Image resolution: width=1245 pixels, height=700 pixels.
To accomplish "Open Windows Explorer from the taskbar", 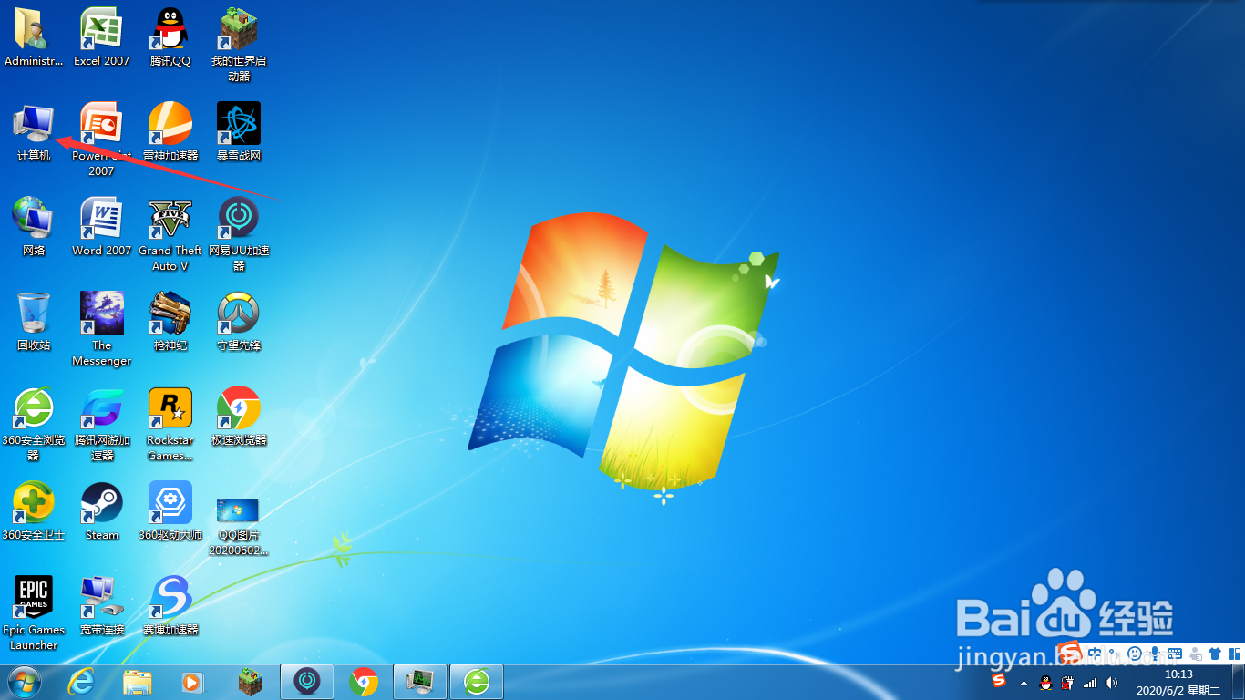I will 138,682.
